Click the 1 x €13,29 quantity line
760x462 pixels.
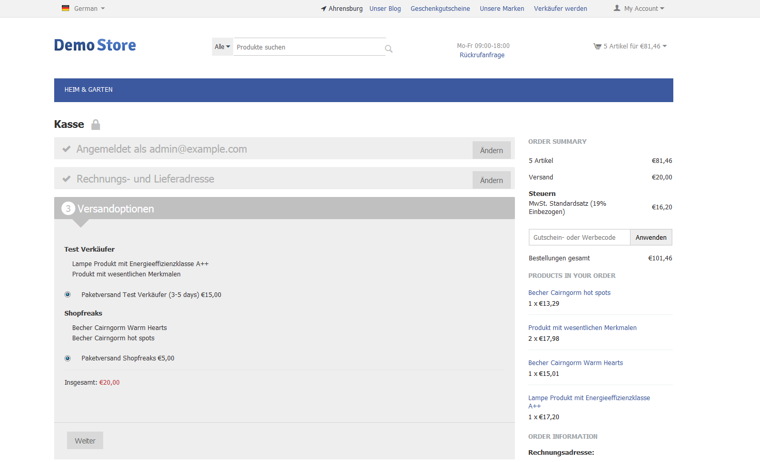pyautogui.click(x=544, y=304)
